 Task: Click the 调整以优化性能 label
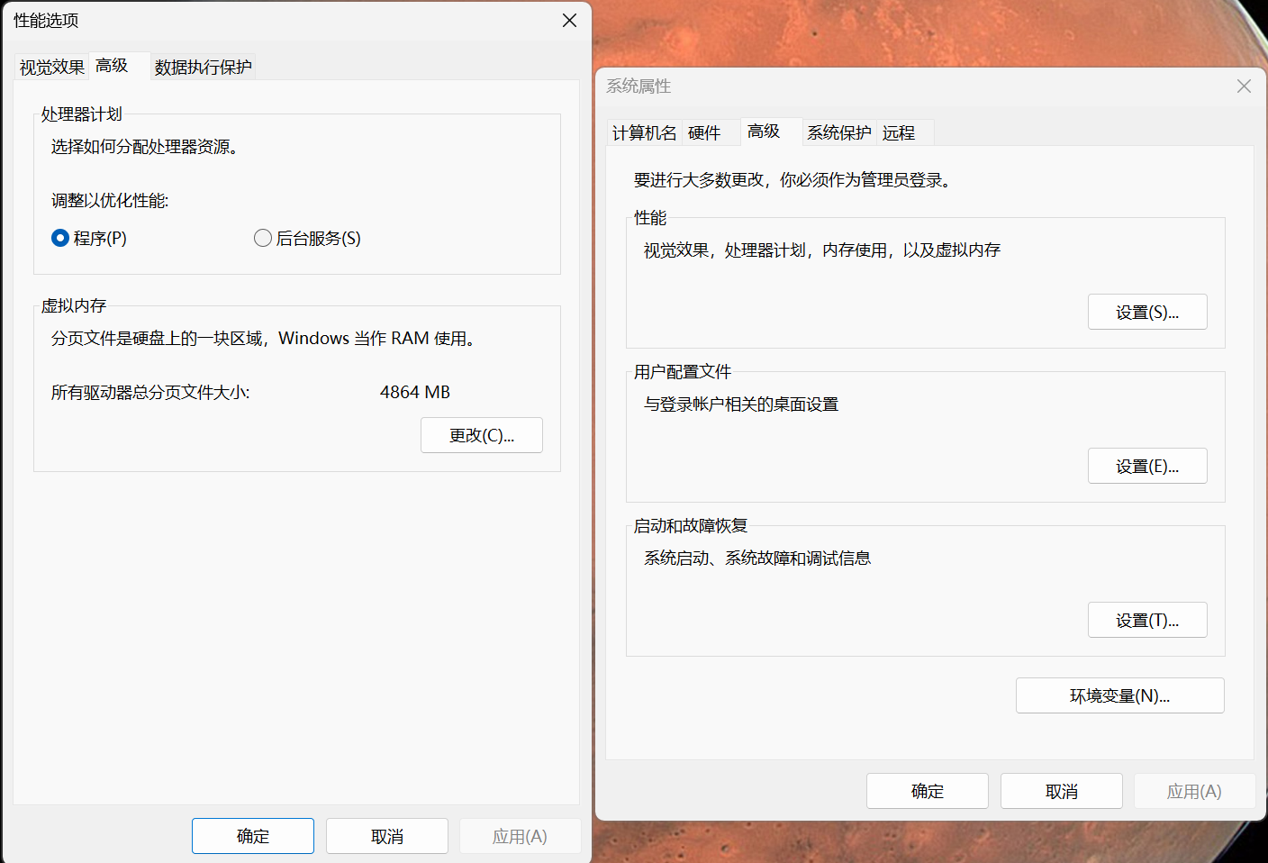tap(110, 200)
